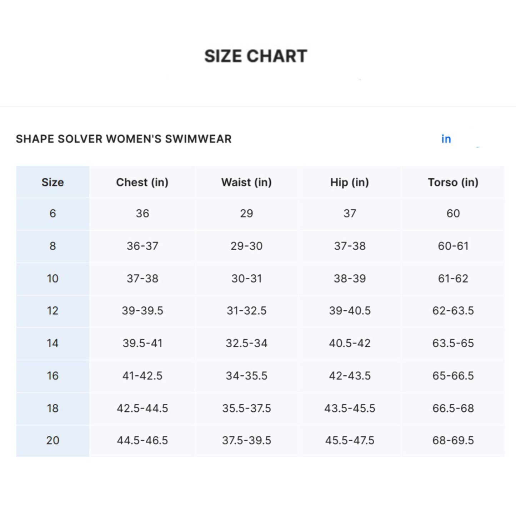Click the chest value 39-39.5 cell
This screenshot has width=516, height=516.
click(142, 311)
